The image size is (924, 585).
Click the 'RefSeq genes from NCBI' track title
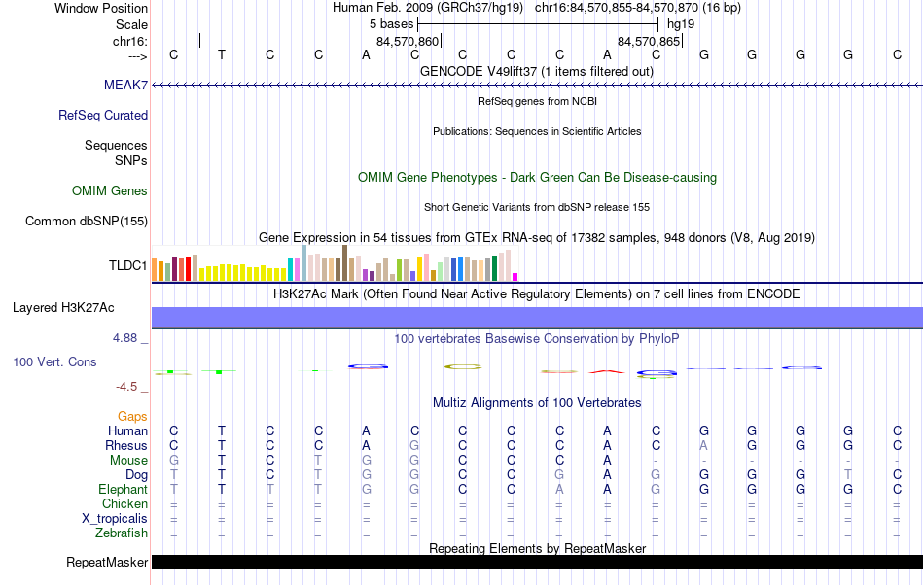click(537, 101)
